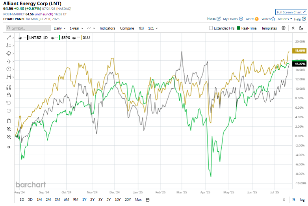Toggle the drawings lock icon

[x=9, y=95]
